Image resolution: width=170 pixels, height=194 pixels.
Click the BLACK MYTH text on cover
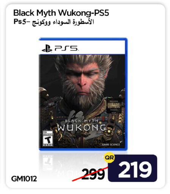(82, 121)
